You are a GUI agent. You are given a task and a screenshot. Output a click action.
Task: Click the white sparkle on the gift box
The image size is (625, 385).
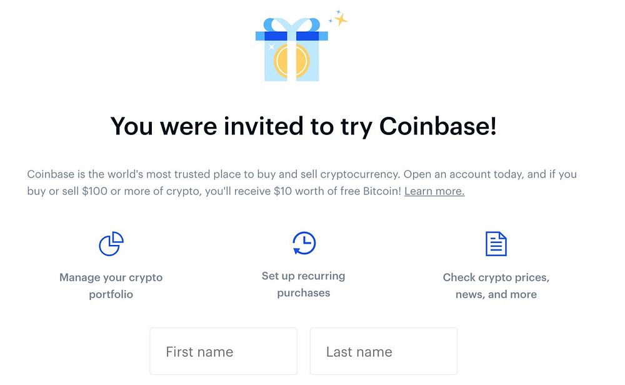point(271,47)
